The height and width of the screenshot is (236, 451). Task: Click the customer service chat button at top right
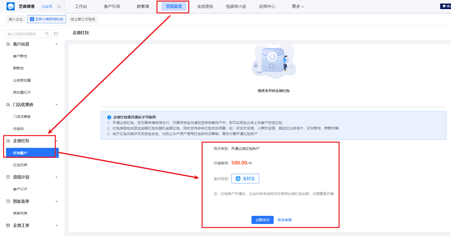coord(446,6)
